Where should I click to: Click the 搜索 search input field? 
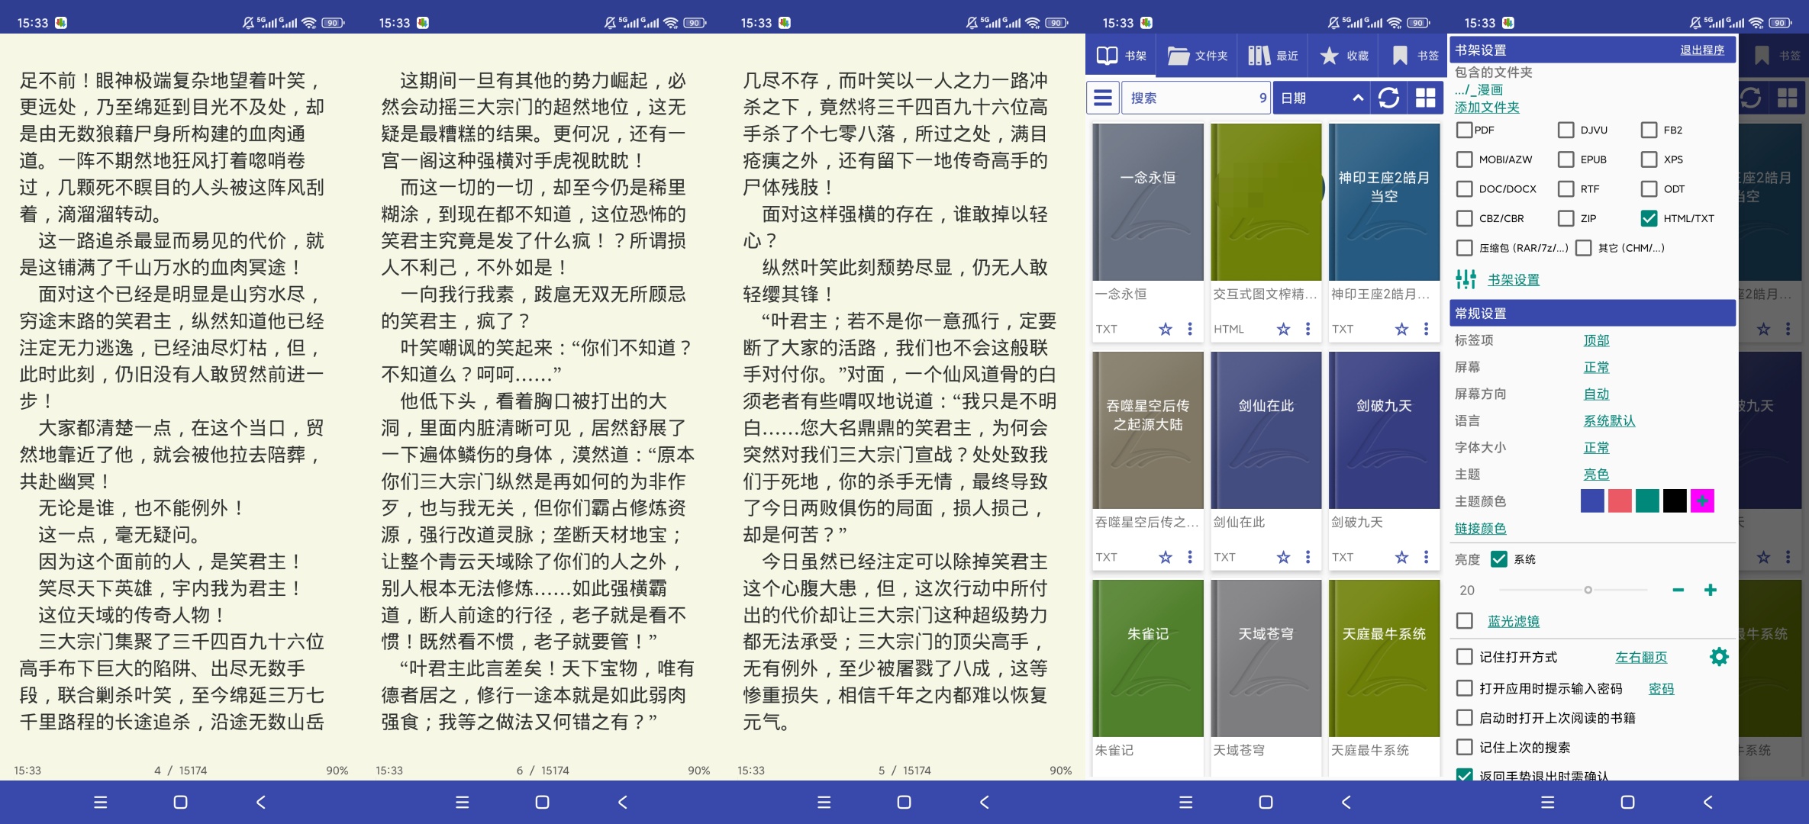[1195, 98]
